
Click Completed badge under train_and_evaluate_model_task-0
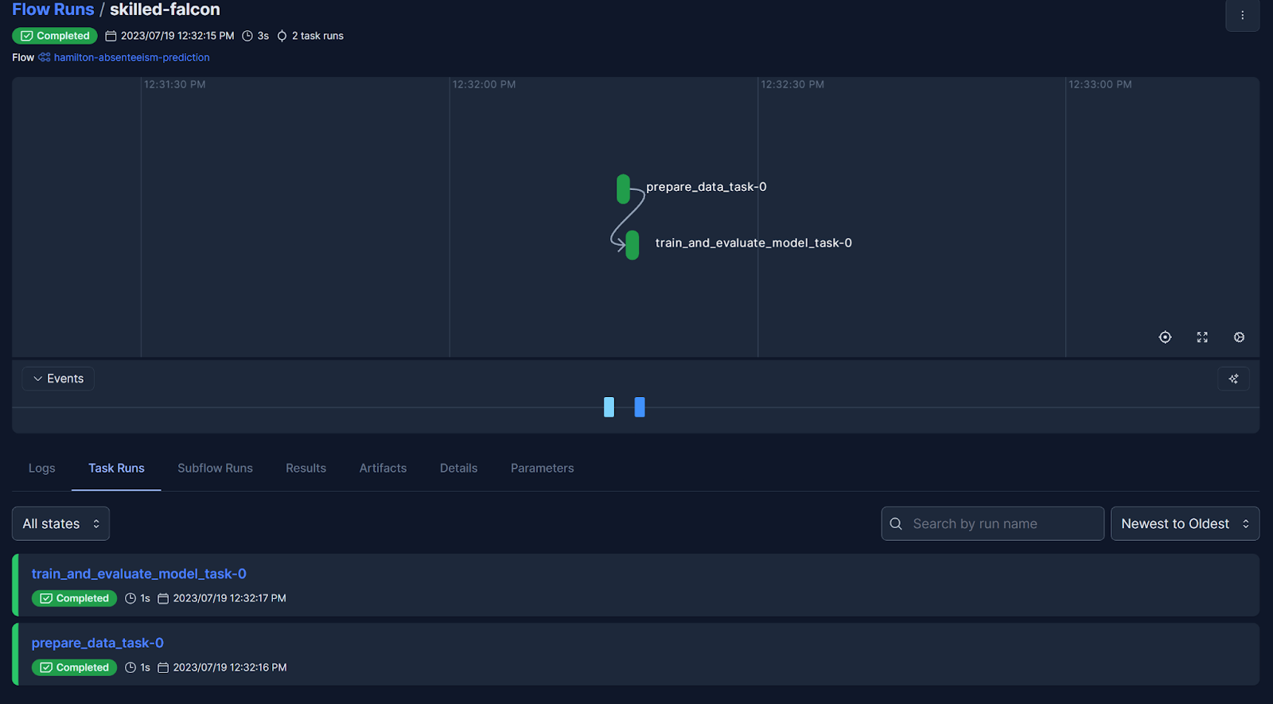[74, 598]
